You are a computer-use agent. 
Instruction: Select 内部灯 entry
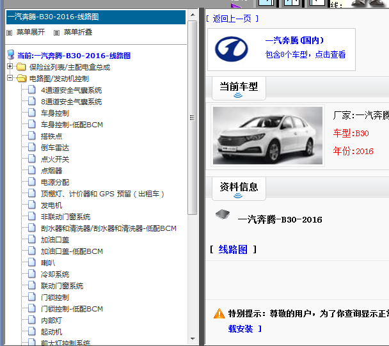pyautogui.click(x=51, y=320)
